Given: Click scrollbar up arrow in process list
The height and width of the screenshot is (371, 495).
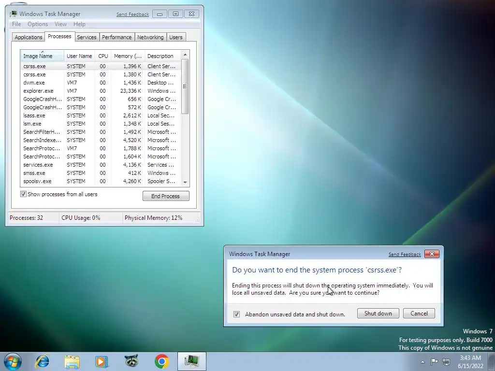Looking at the screenshot, I should [185, 55].
